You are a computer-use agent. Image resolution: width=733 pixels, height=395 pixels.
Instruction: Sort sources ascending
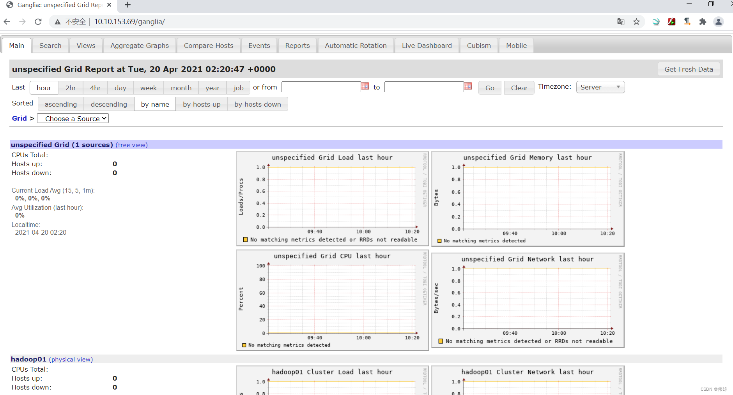click(x=61, y=104)
